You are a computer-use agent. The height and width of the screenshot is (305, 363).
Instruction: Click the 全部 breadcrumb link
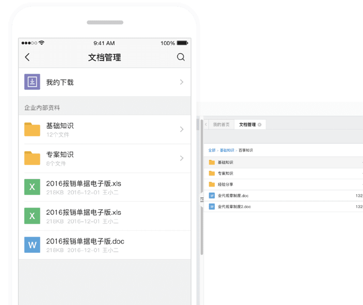click(x=212, y=151)
